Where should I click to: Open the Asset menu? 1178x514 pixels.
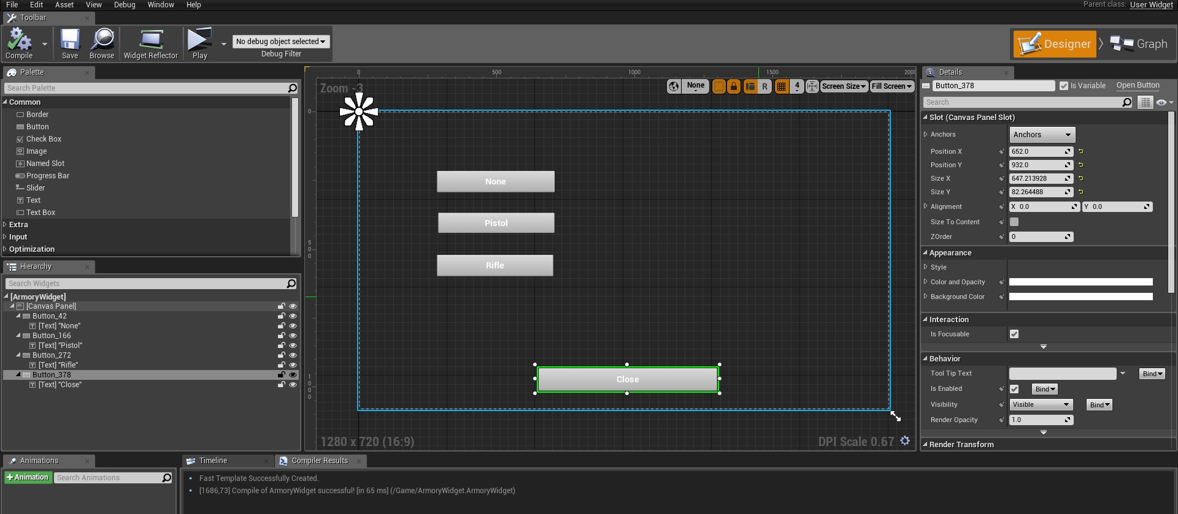[64, 5]
